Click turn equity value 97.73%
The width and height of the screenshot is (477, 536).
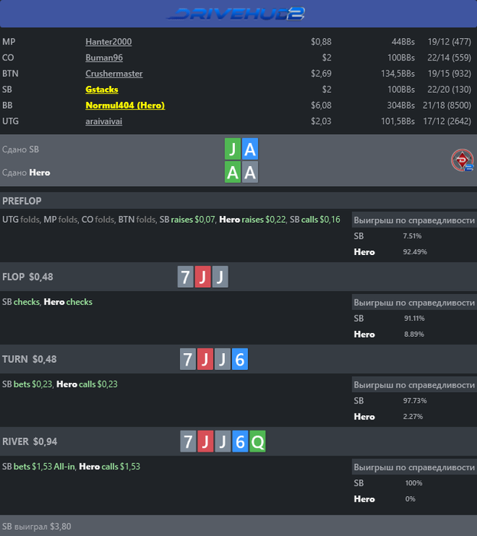[x=415, y=401]
